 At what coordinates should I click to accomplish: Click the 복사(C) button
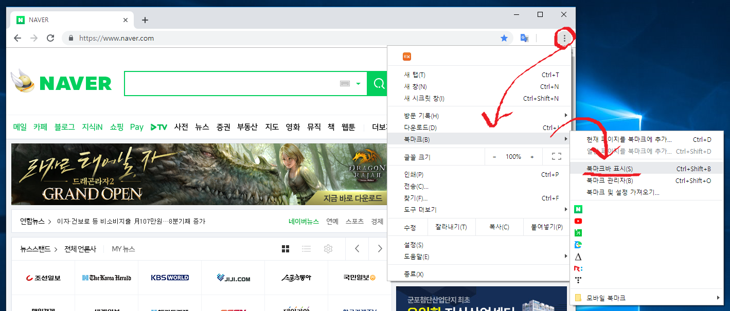499,227
